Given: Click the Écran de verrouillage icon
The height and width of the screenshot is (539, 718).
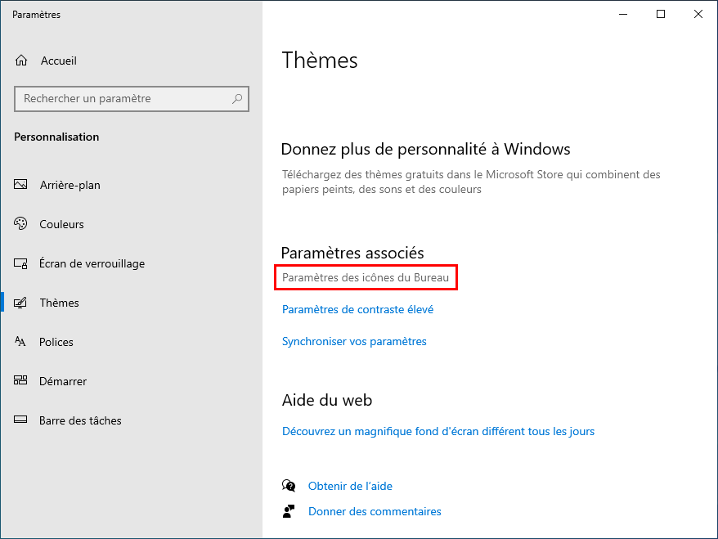Looking at the screenshot, I should point(20,263).
